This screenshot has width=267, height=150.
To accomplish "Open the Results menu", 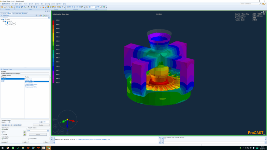I will pyautogui.click(x=31, y=4).
